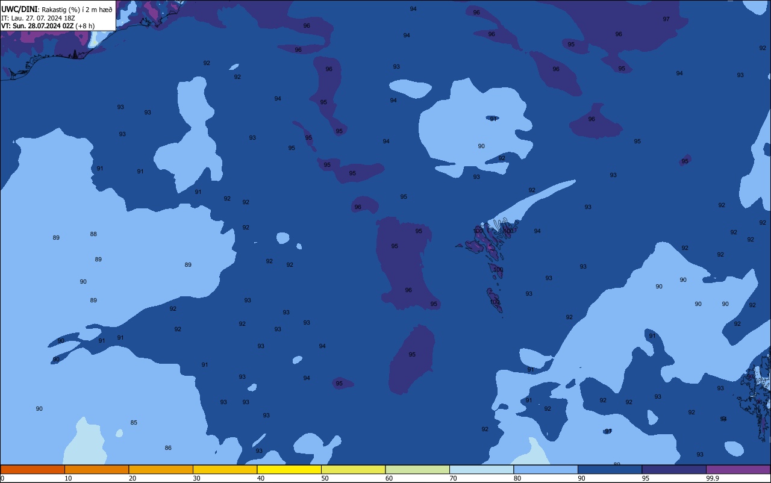
Task: Click the valid time line 'VT: Sun. 28.07.2024 02Z'
Action: (x=39, y=26)
